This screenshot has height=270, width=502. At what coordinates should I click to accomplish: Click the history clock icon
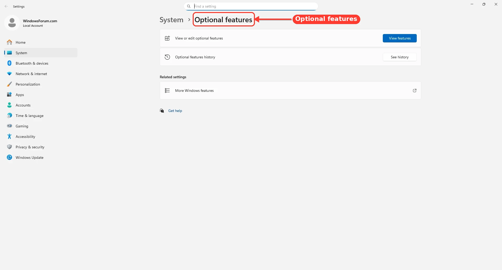167,57
